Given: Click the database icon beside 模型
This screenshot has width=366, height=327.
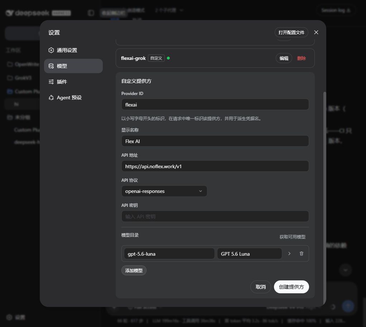Looking at the screenshot, I should pos(51,66).
